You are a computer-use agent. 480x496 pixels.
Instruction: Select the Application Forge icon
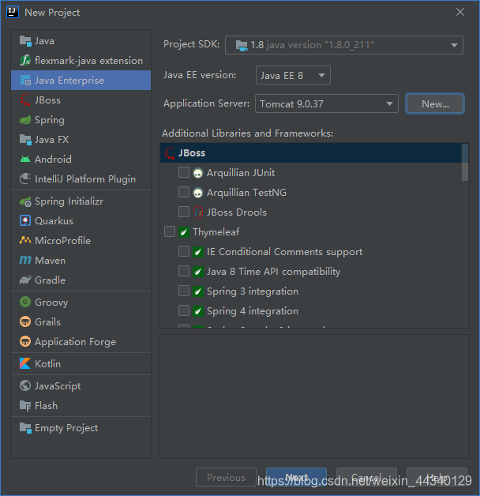point(25,342)
